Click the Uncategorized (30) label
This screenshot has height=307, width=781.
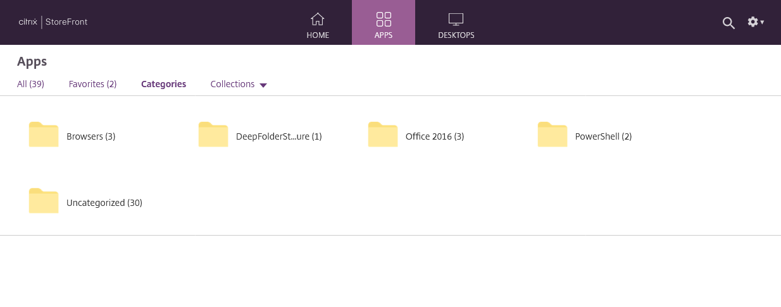pos(104,203)
